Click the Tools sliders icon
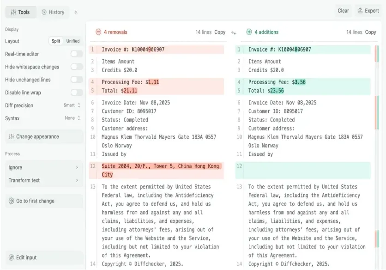The height and width of the screenshot is (270, 386). click(x=13, y=12)
